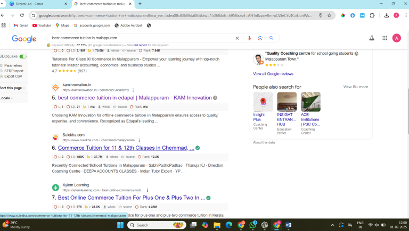The width and height of the screenshot is (409, 231).
Task: Open the Best Online Commerce Tuition result
Action: [132, 198]
